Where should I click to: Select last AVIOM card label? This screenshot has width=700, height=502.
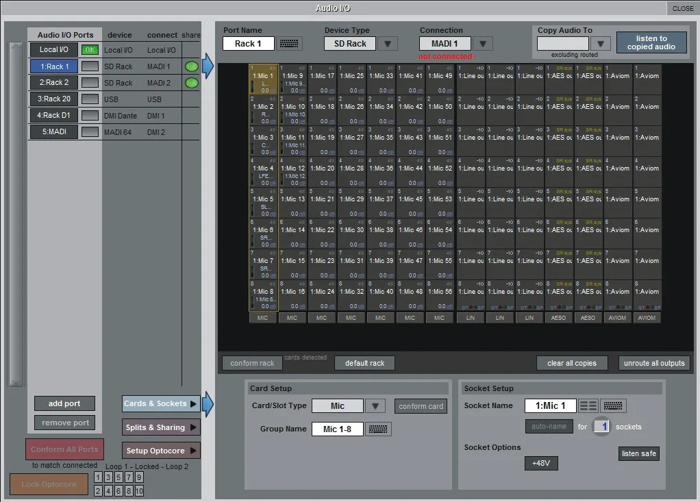(x=647, y=318)
